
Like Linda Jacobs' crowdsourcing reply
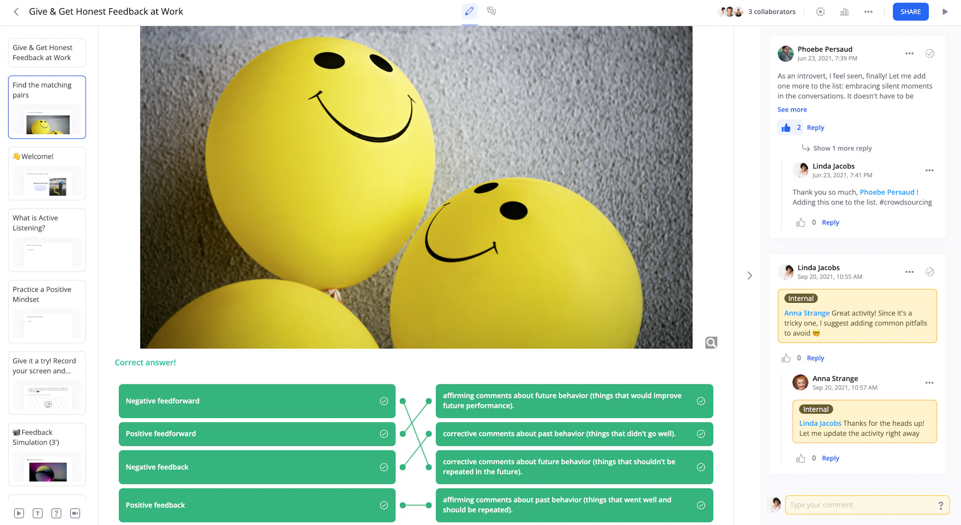(800, 223)
